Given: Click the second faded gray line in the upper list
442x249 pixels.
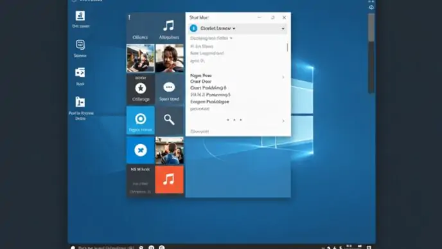Looking at the screenshot, I should (207, 53).
